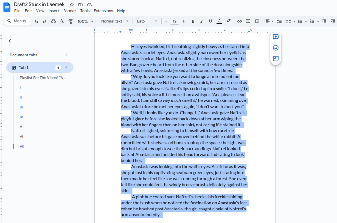The image size is (337, 223).
Task: Toggle italic formatting
Action: pyautogui.click(x=202, y=21)
